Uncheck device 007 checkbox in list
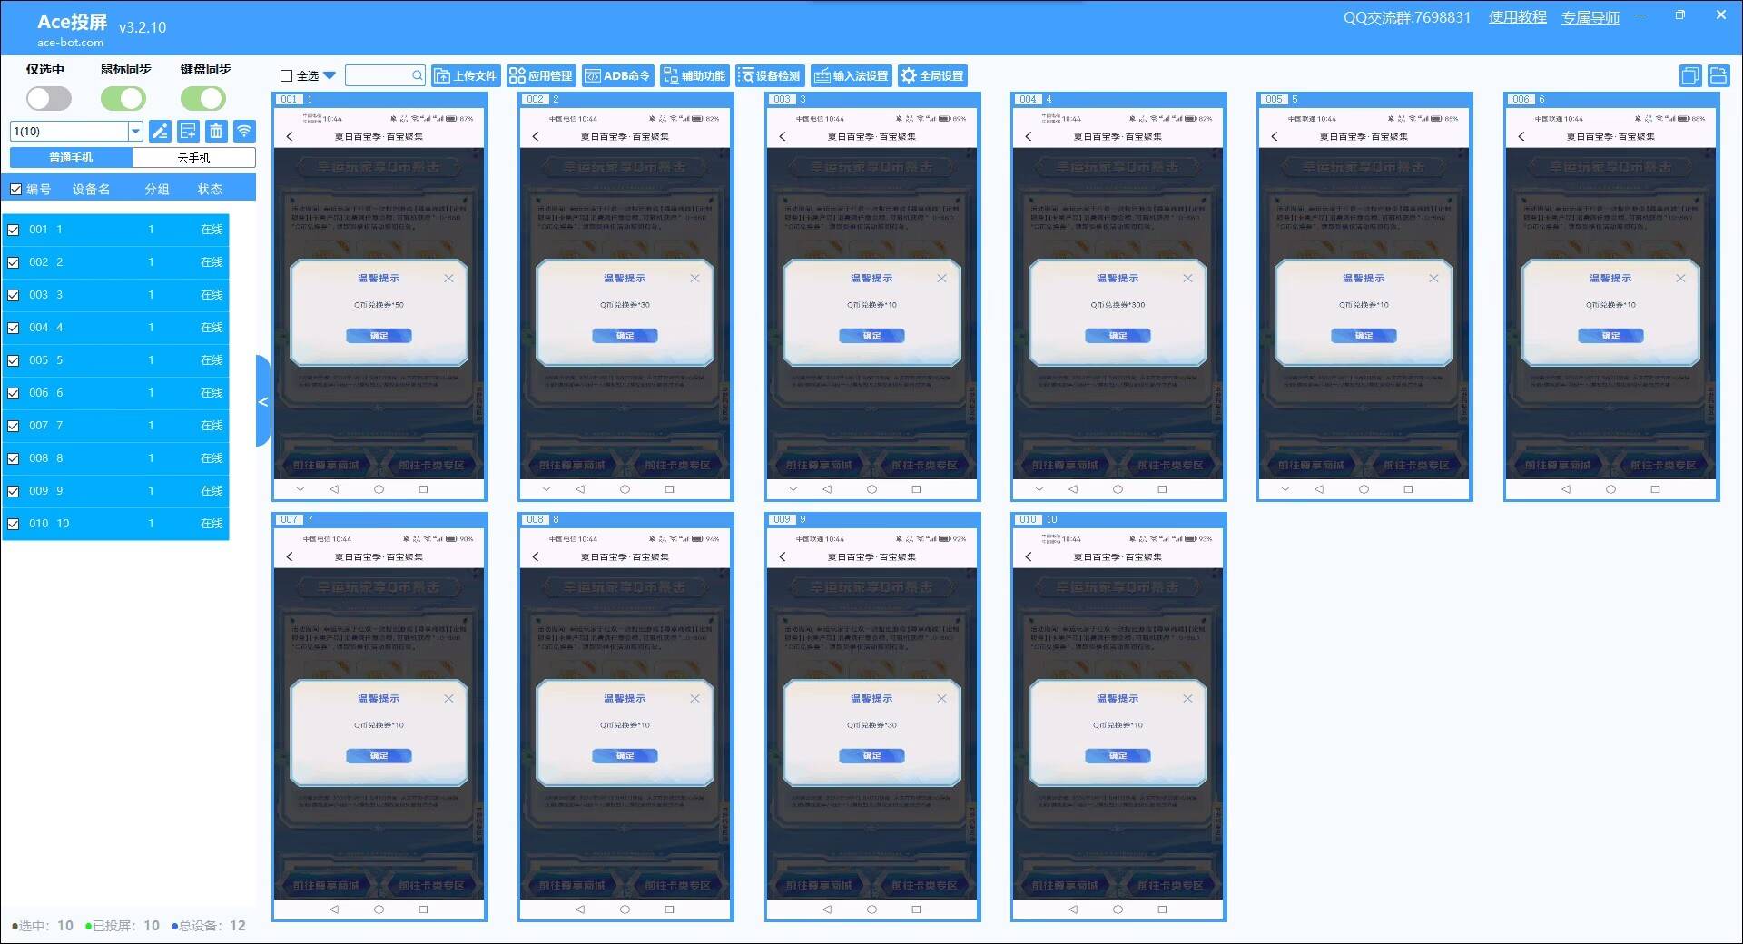This screenshot has width=1743, height=944. pos(14,426)
